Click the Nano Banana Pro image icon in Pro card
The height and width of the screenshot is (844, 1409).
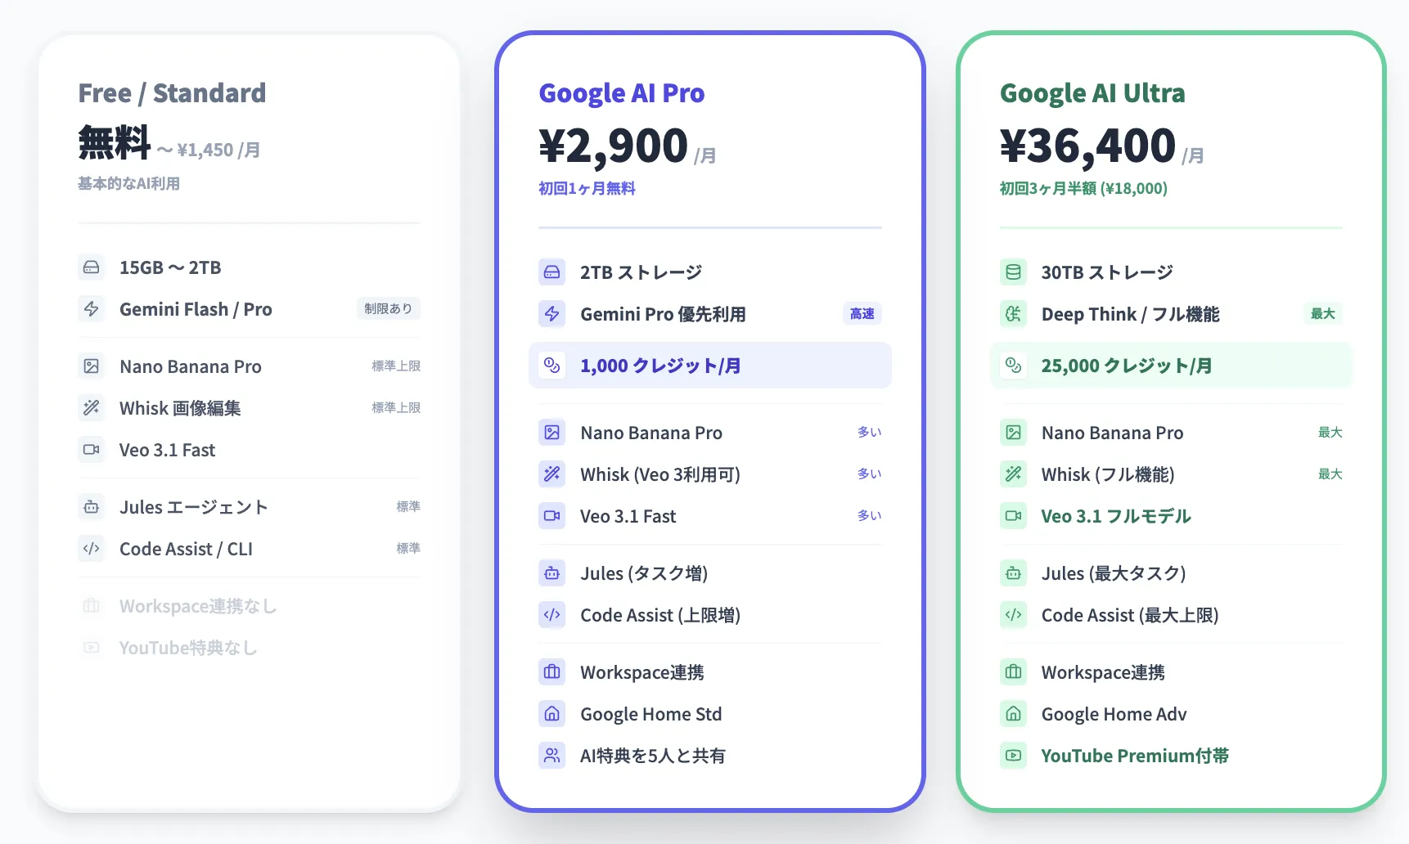tap(552, 432)
